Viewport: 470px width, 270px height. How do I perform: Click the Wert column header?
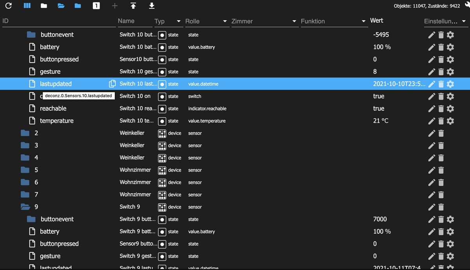click(x=377, y=20)
